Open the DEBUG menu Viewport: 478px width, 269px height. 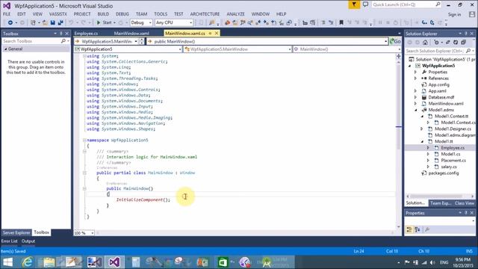click(122, 14)
